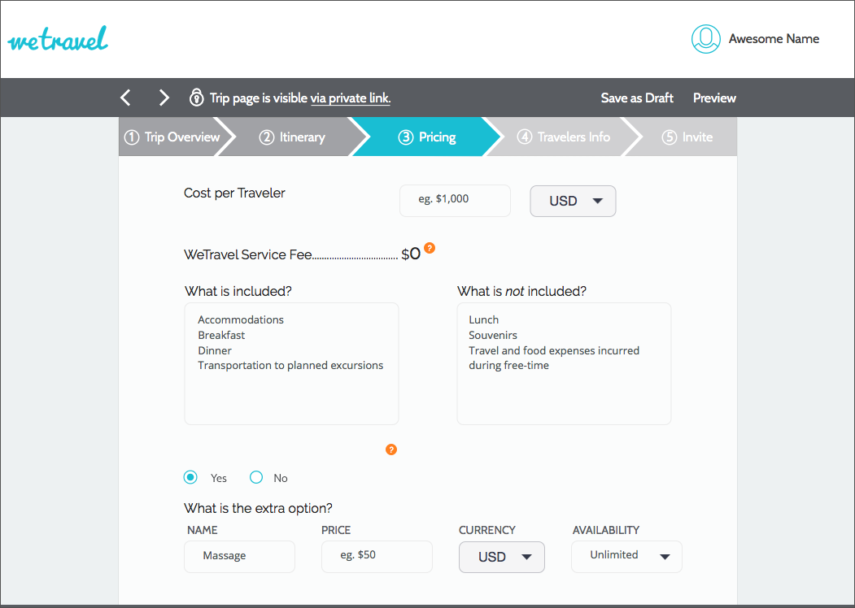Click the WeTravel logo

58,39
